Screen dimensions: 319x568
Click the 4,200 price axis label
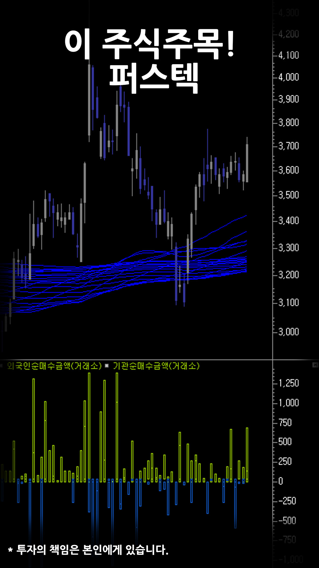(289, 34)
